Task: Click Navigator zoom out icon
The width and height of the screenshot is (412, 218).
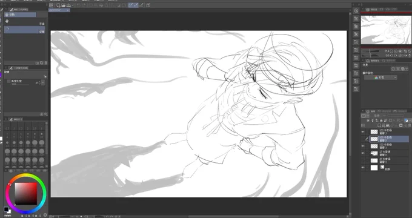Action: tap(391, 51)
